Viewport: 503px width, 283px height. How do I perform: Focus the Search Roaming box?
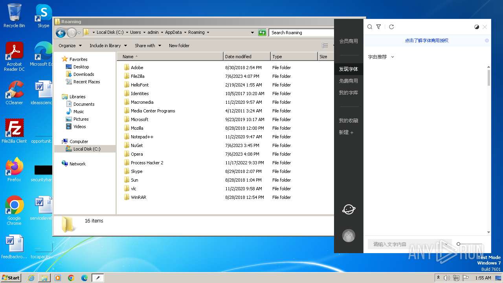click(301, 33)
